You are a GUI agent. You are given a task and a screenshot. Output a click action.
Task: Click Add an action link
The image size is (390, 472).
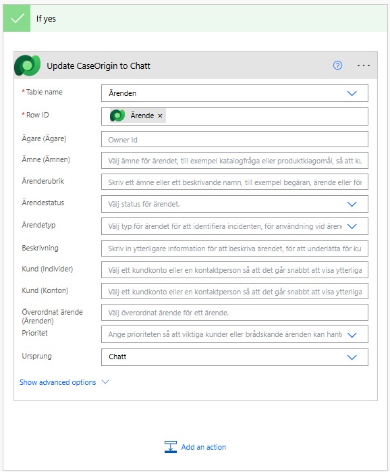204,447
